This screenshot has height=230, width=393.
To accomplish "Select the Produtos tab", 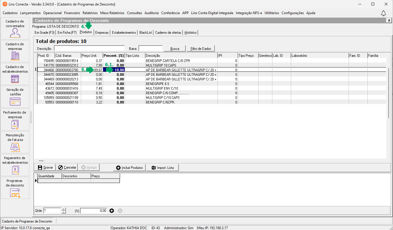I will pos(86,32).
